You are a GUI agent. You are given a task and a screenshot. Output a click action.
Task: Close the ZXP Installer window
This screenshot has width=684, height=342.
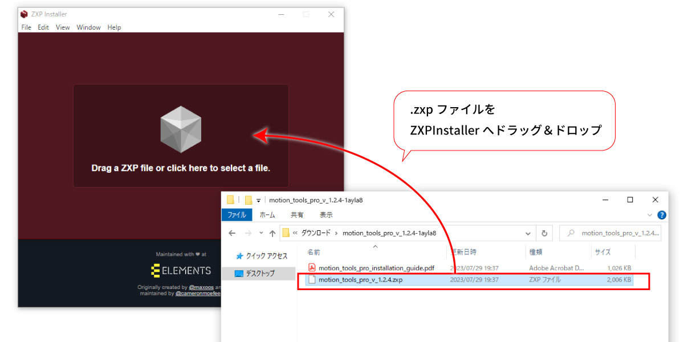(x=331, y=14)
